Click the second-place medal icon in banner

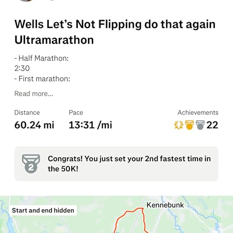(31, 164)
